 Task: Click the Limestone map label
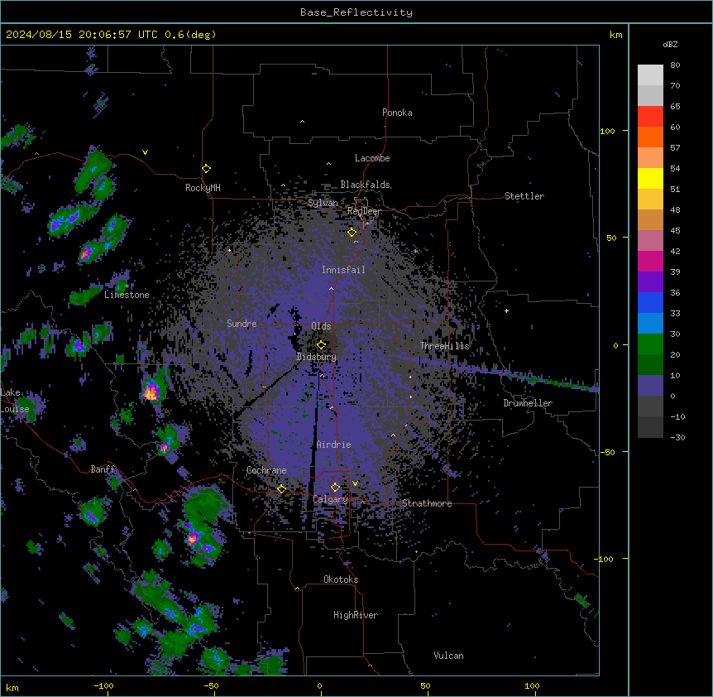pyautogui.click(x=127, y=295)
